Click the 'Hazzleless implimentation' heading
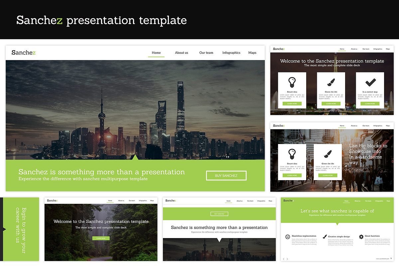 point(304,236)
